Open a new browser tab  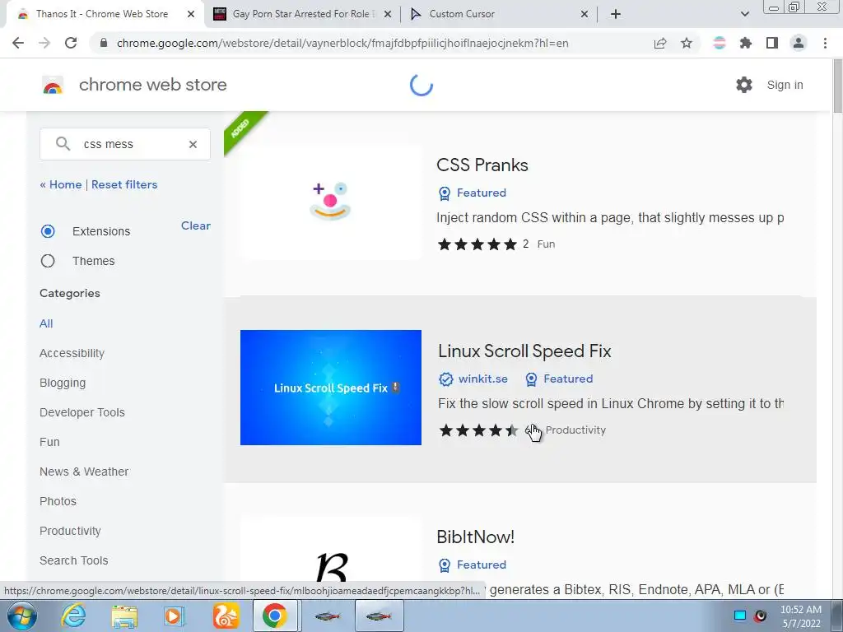click(x=616, y=14)
